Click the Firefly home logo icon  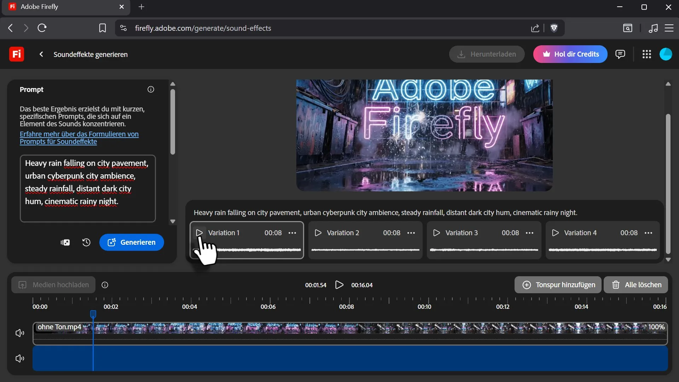[x=16, y=54]
